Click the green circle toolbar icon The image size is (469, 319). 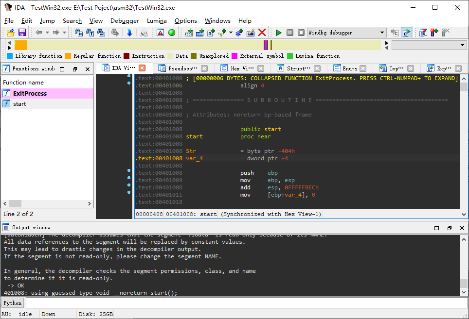[172, 33]
